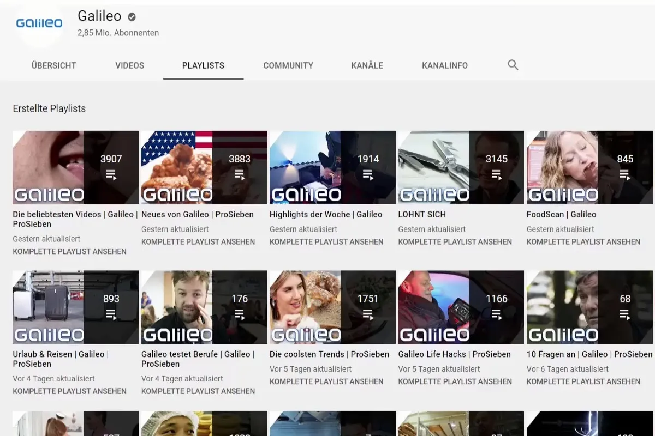Screen dimensions: 655x436
Task: Open the FoodScan woman eating thumbnail
Action: click(589, 167)
